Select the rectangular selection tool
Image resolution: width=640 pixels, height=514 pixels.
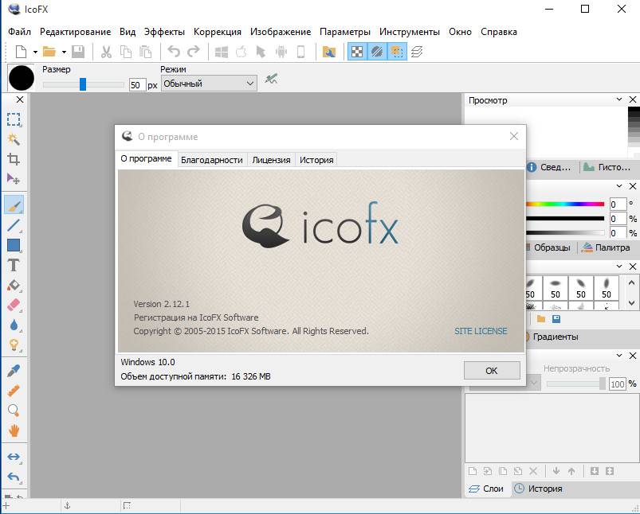[14, 119]
